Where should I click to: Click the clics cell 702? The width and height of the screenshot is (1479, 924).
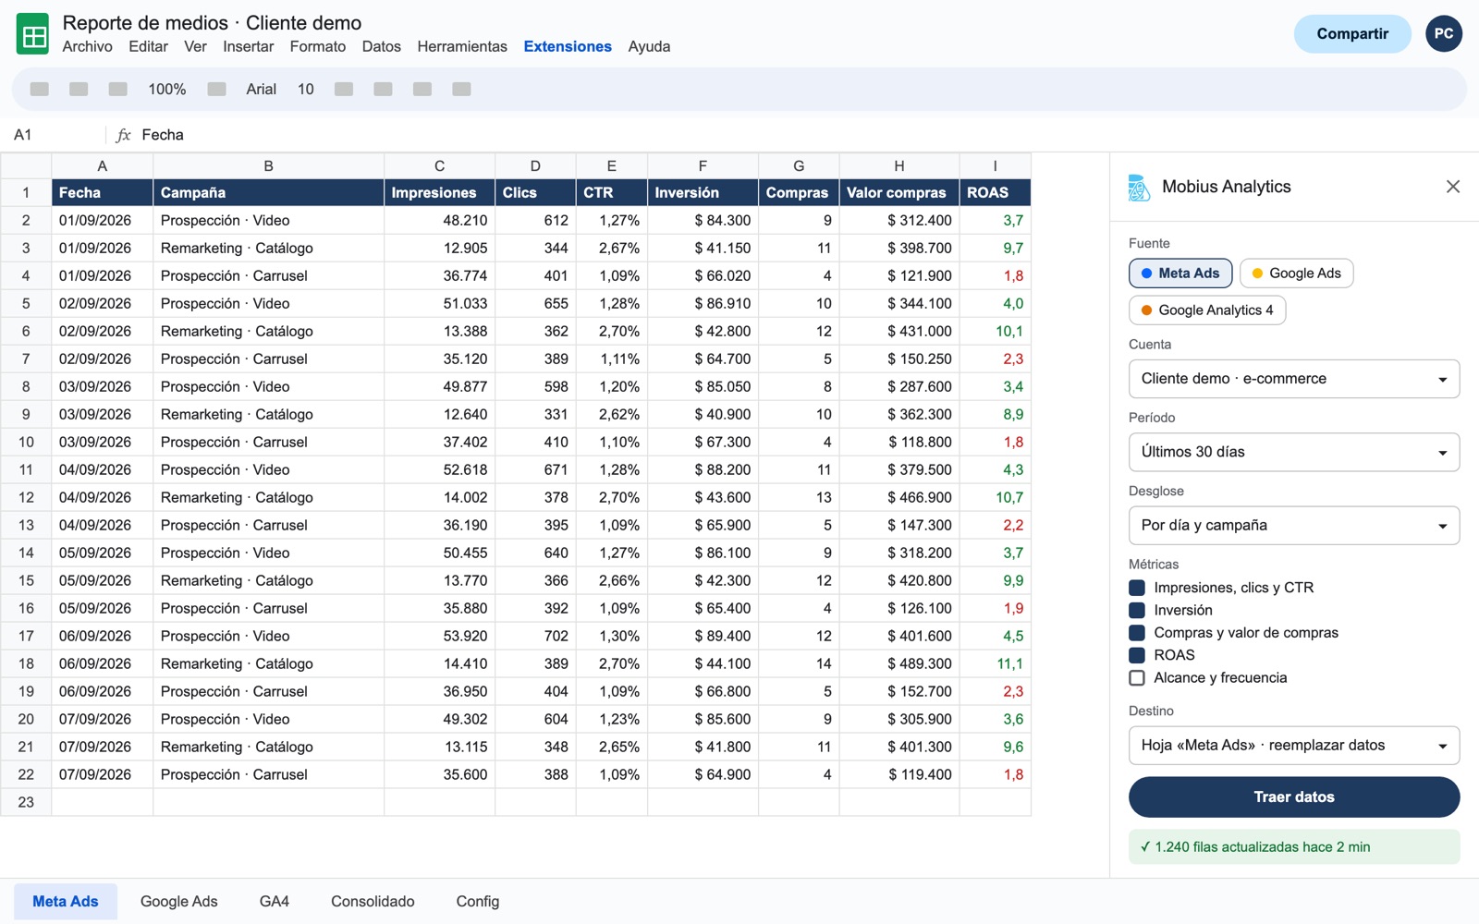coord(535,636)
